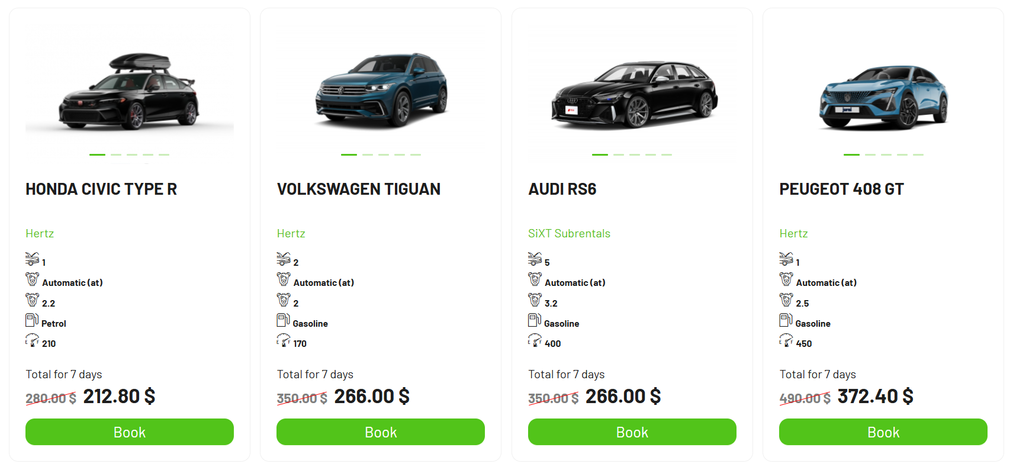Select the Honda Civic Type R title

pyautogui.click(x=101, y=189)
